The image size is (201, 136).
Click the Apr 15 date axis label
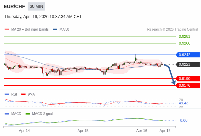pyautogui.click(x=83, y=131)
